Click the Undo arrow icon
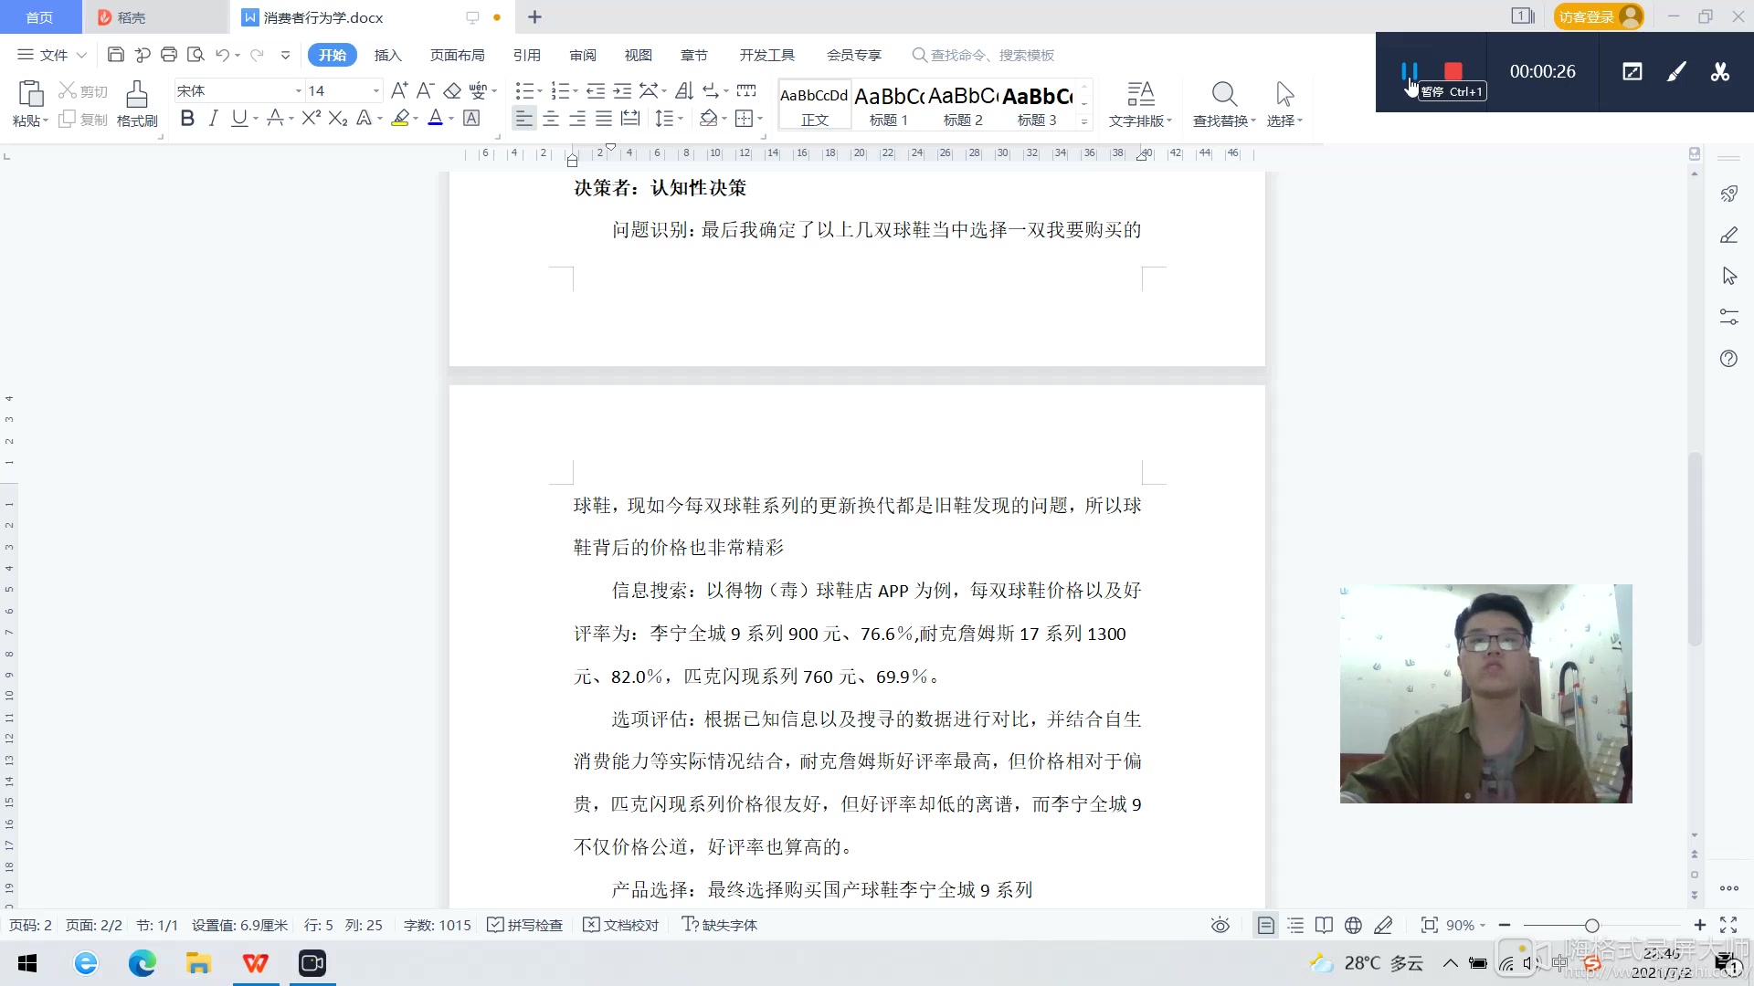1754x986 pixels. tap(222, 55)
